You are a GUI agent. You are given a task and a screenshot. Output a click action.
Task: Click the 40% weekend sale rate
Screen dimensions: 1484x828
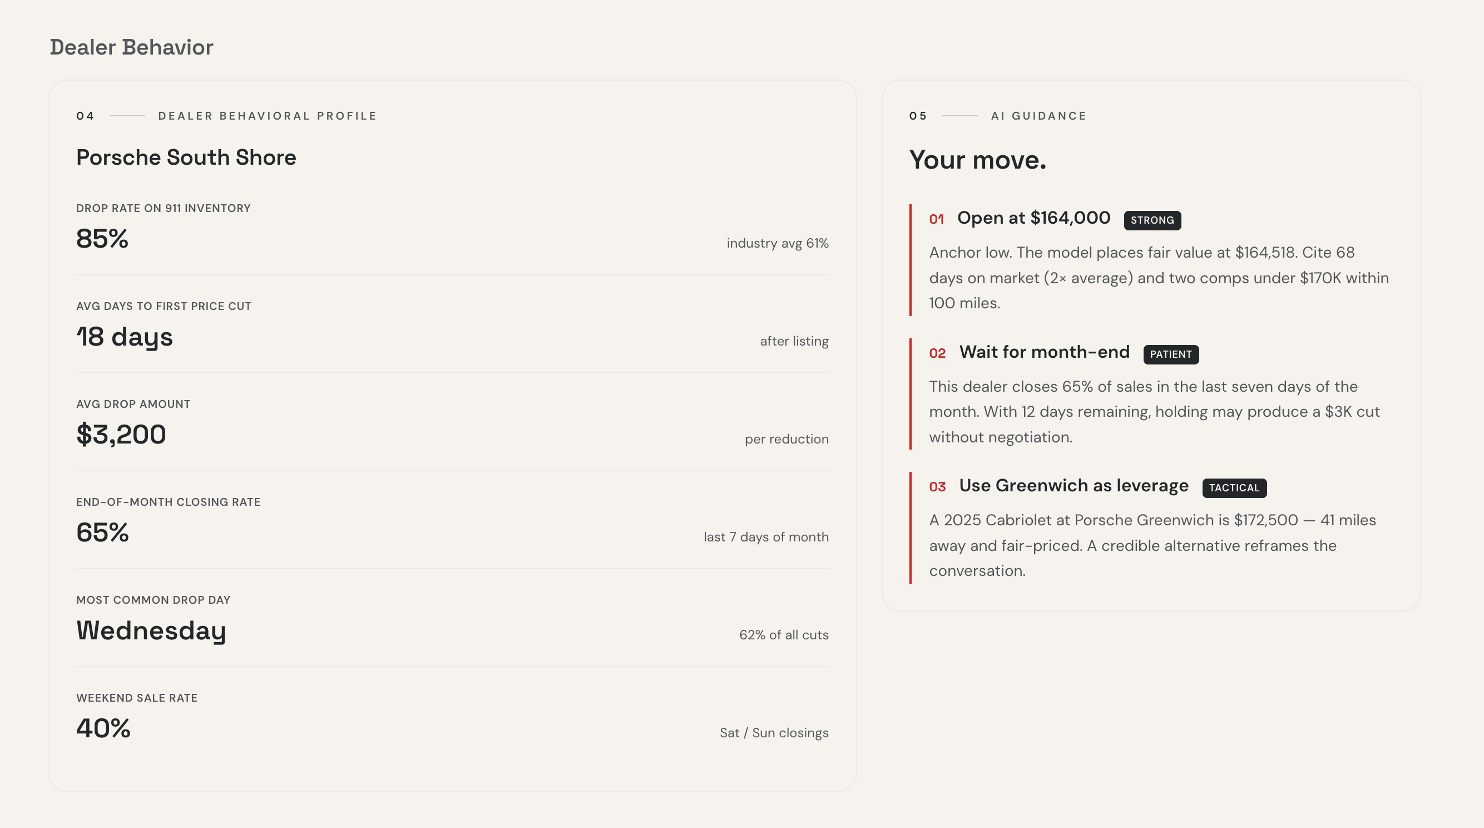click(103, 728)
